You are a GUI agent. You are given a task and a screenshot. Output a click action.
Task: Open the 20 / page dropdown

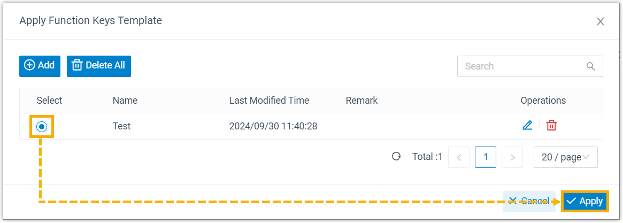[x=565, y=157]
